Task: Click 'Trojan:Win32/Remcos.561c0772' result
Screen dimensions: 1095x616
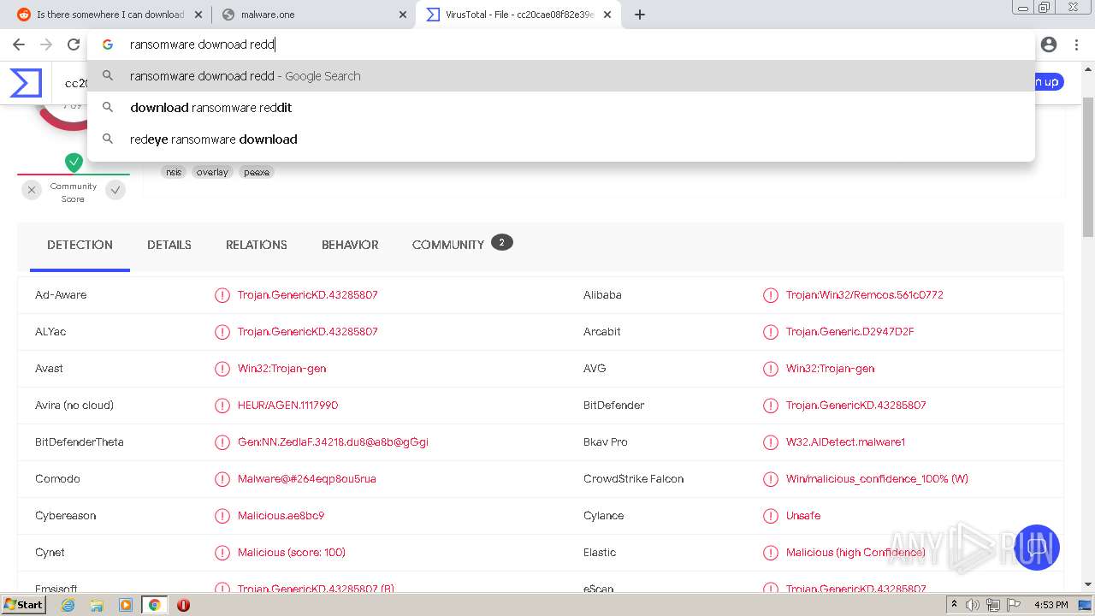Action: click(x=864, y=295)
